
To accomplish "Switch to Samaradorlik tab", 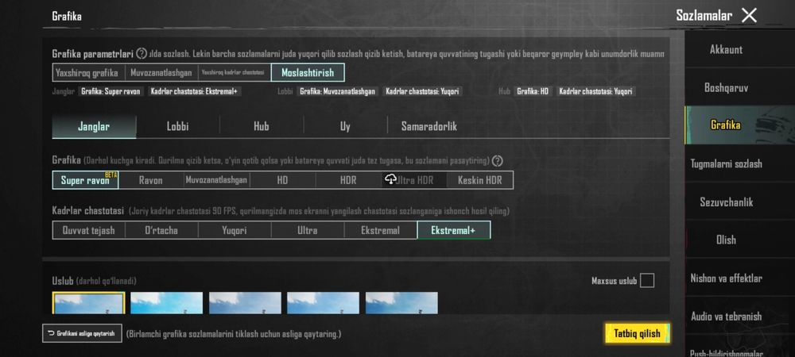I will (x=429, y=126).
